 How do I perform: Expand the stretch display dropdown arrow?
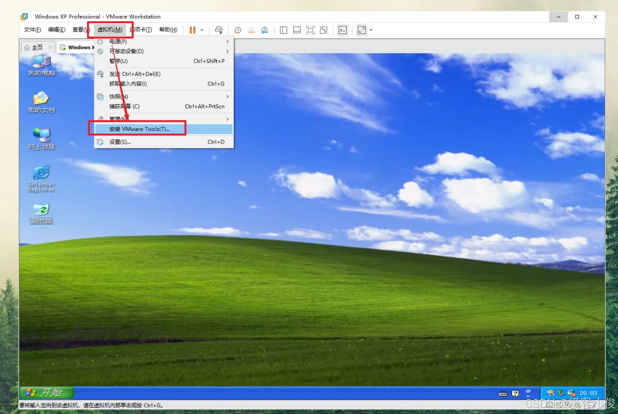click(371, 30)
